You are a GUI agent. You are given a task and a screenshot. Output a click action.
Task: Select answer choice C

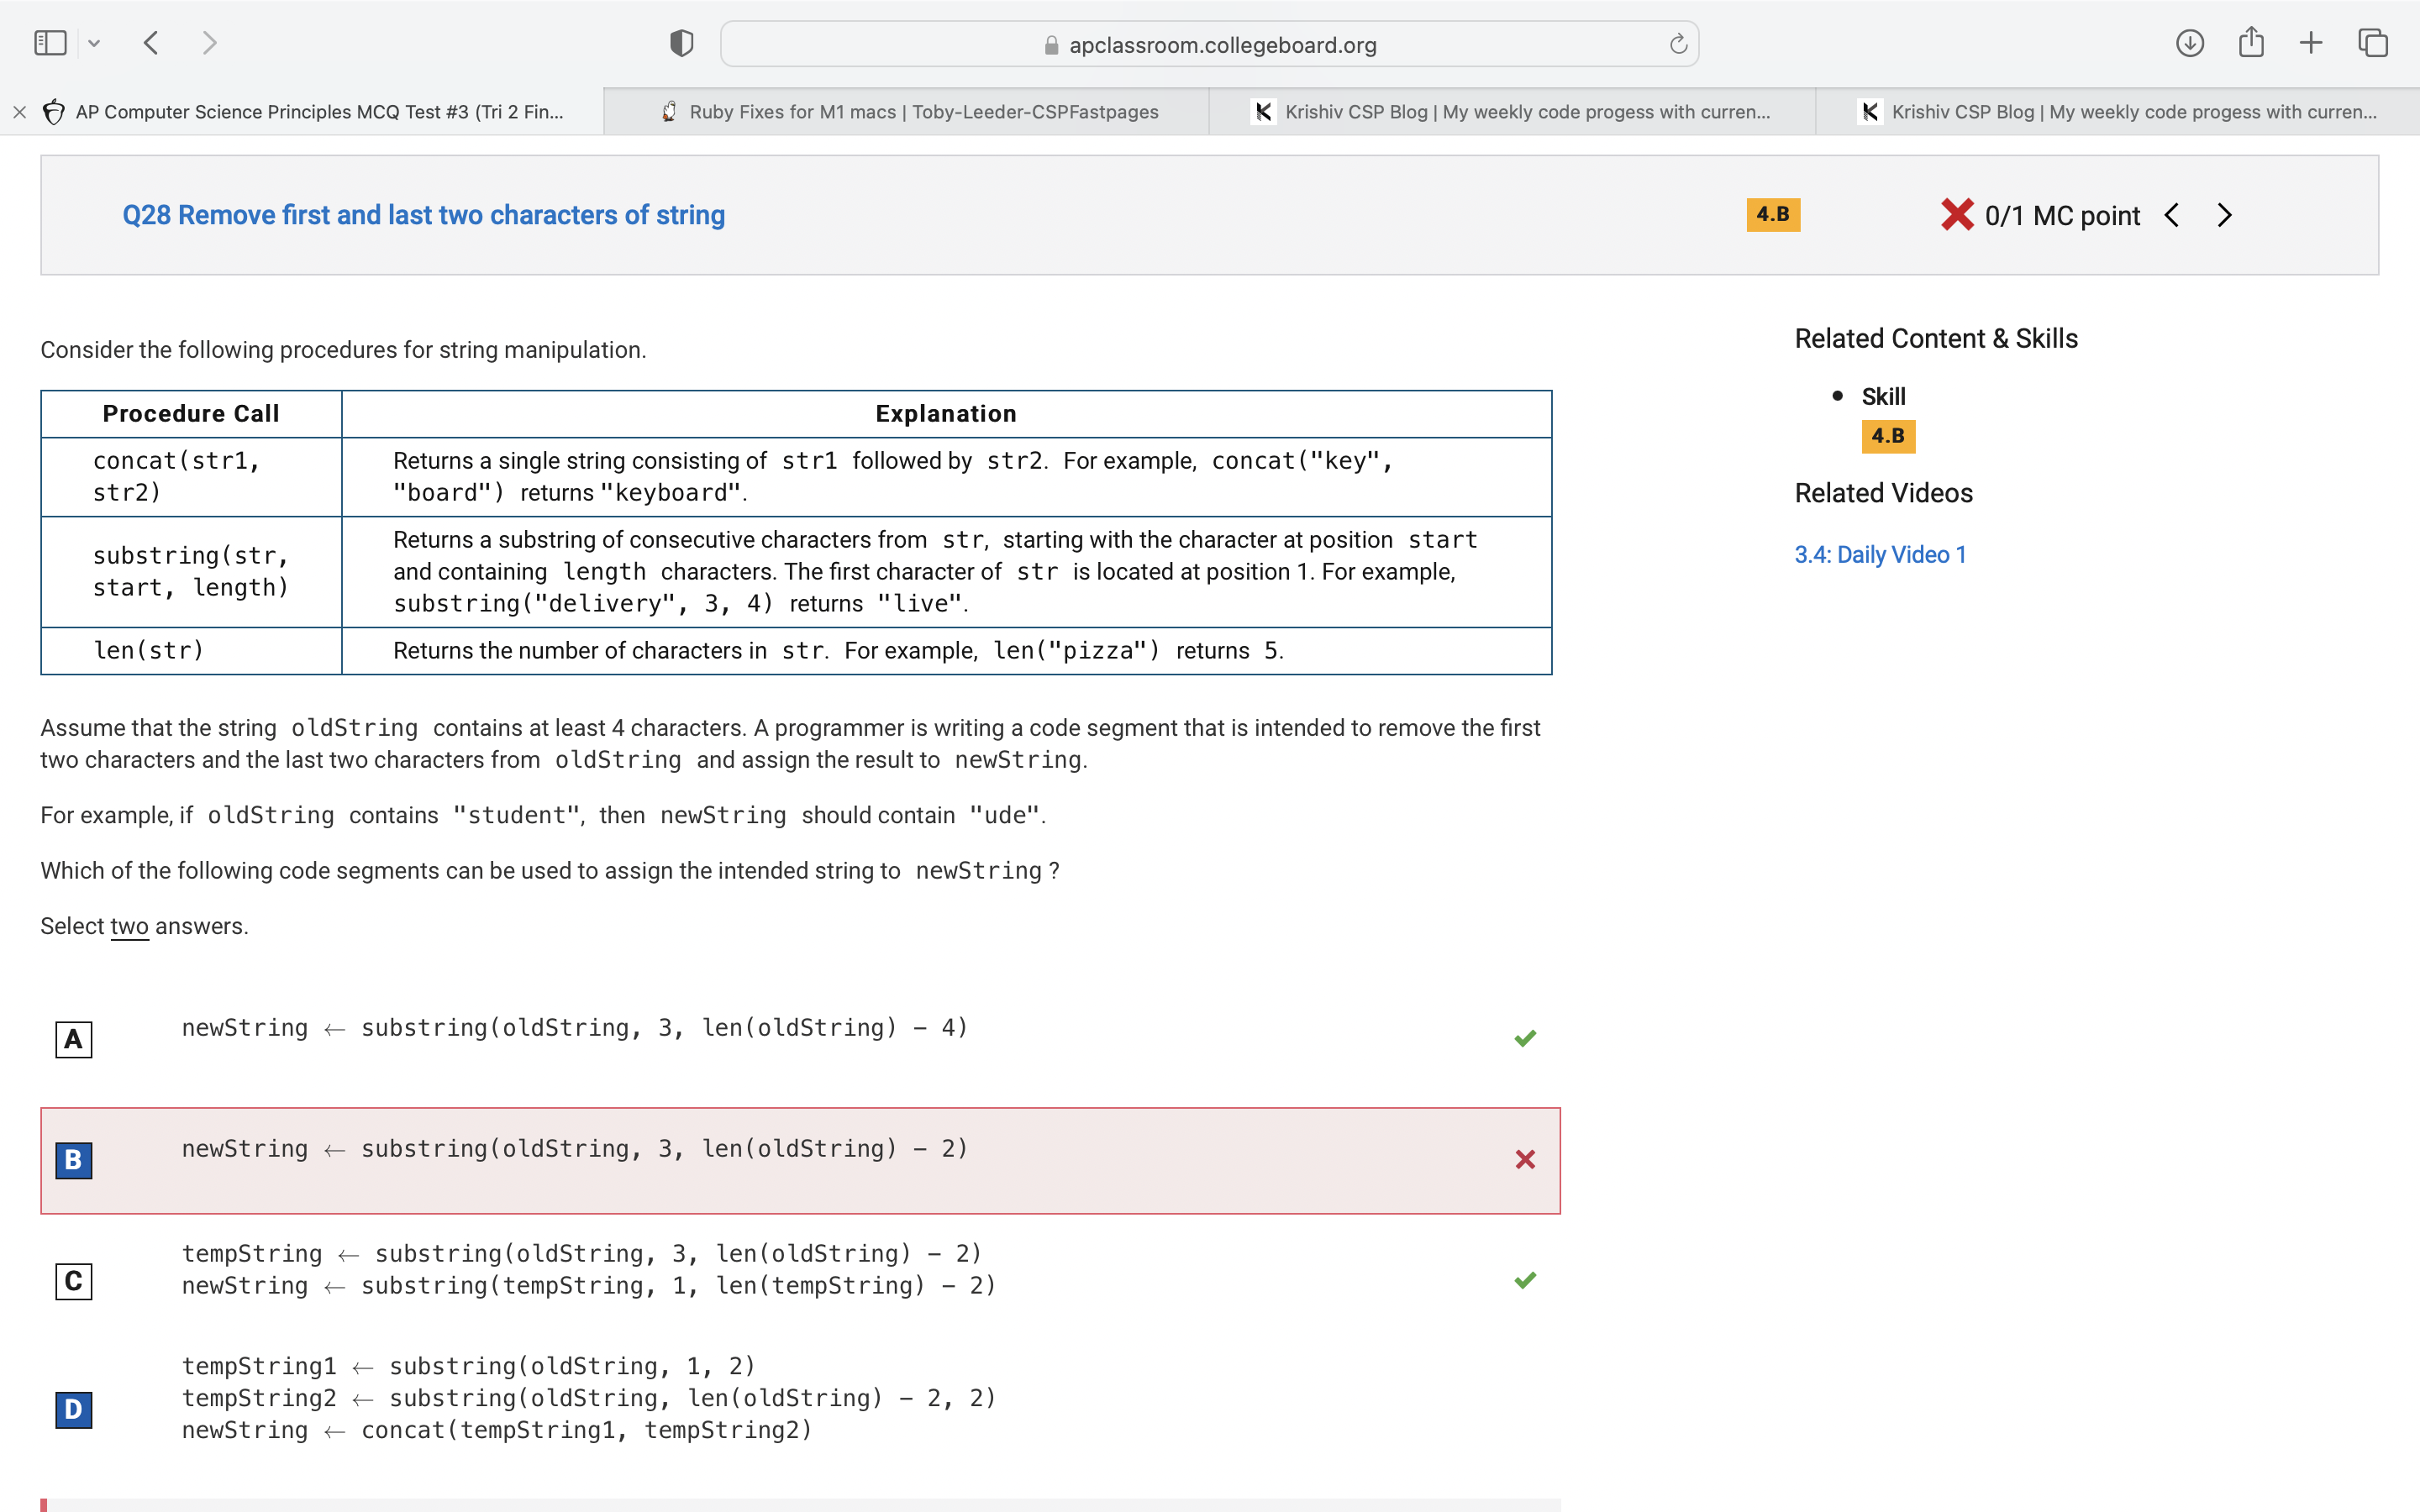click(x=73, y=1281)
